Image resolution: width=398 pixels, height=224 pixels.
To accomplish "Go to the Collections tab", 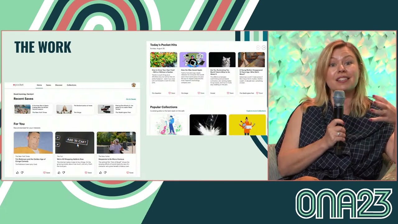I will [x=72, y=85].
